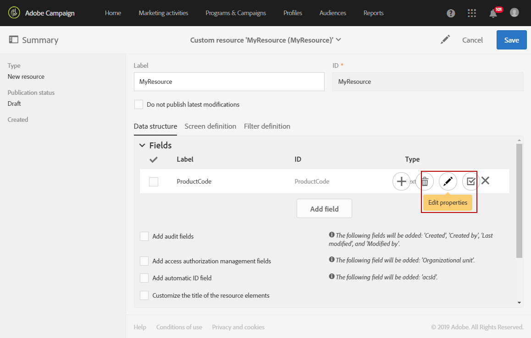Click the blue Save button
This screenshot has height=338, width=531.
511,40
